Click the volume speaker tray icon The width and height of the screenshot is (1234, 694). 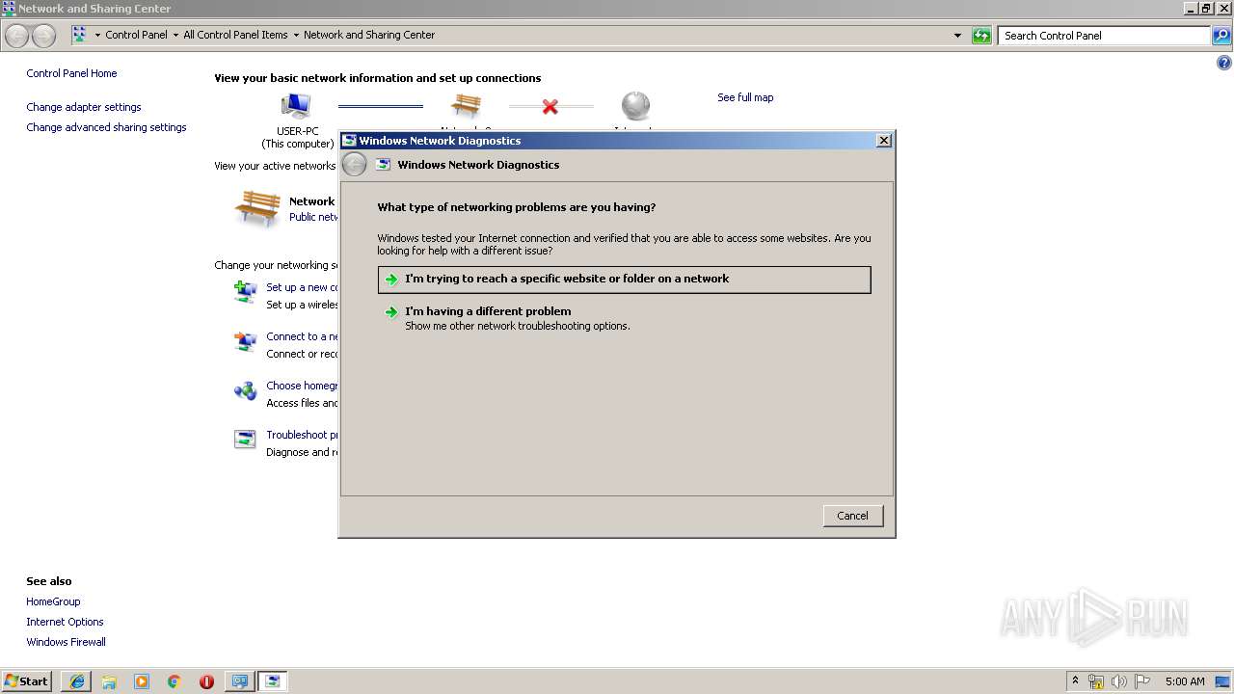tap(1119, 681)
